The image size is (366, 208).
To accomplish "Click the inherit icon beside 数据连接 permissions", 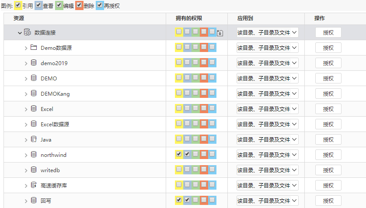I will tap(220, 33).
